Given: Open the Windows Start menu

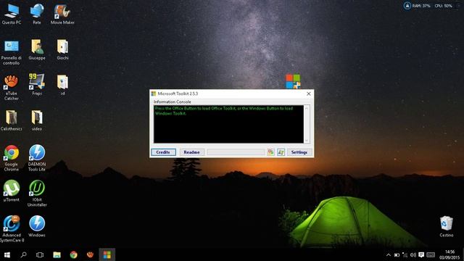Looking at the screenshot, I should 7,254.
